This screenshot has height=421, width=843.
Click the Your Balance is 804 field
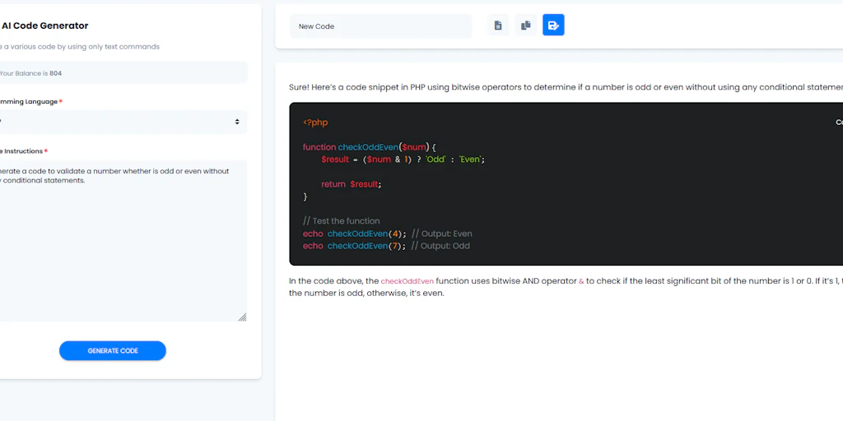pyautogui.click(x=122, y=72)
